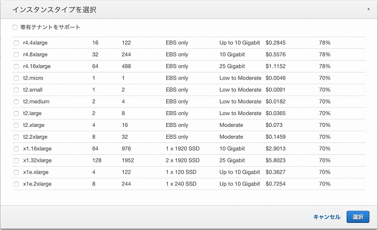This screenshot has width=378, height=230.
Task: Check the r4.4xlarge instance checkbox
Action: (x=16, y=43)
